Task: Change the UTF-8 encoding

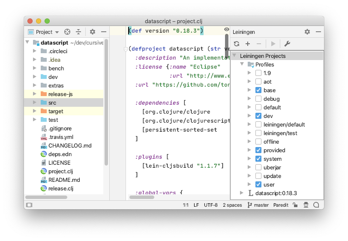Action: 210,205
